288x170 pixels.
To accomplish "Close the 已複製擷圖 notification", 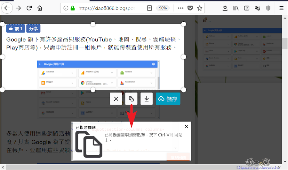I will tap(187, 126).
